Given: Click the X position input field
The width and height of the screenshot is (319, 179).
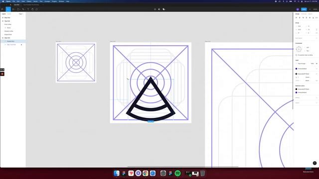Looking at the screenshot, I should tap(300, 26).
